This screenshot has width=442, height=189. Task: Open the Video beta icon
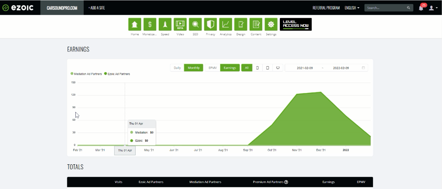click(180, 24)
